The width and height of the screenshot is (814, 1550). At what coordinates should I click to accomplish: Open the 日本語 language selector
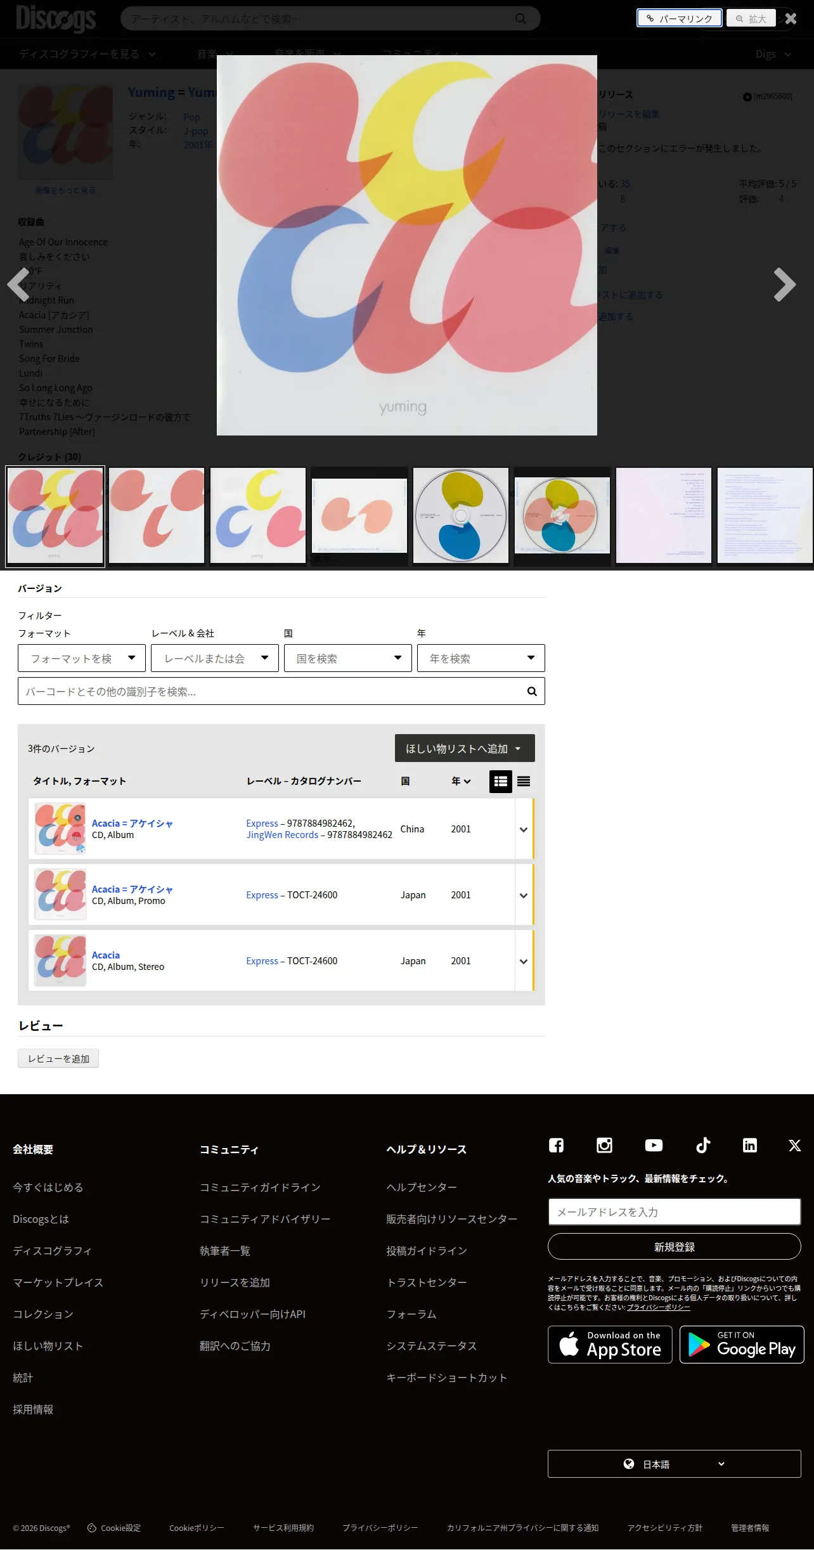click(675, 1464)
